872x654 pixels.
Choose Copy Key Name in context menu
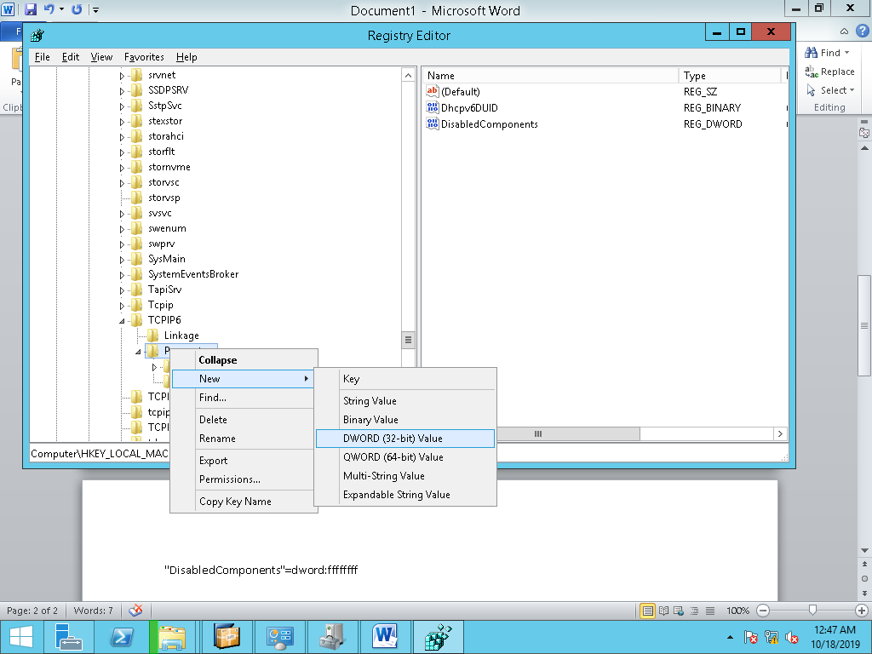(x=244, y=502)
